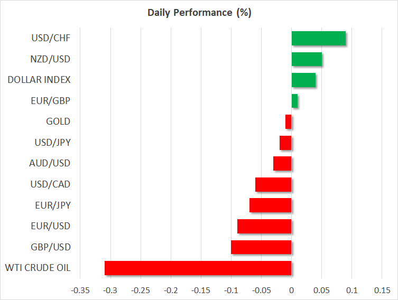Select the EUR/JPY red bar
The image size is (398, 300).
tap(270, 205)
